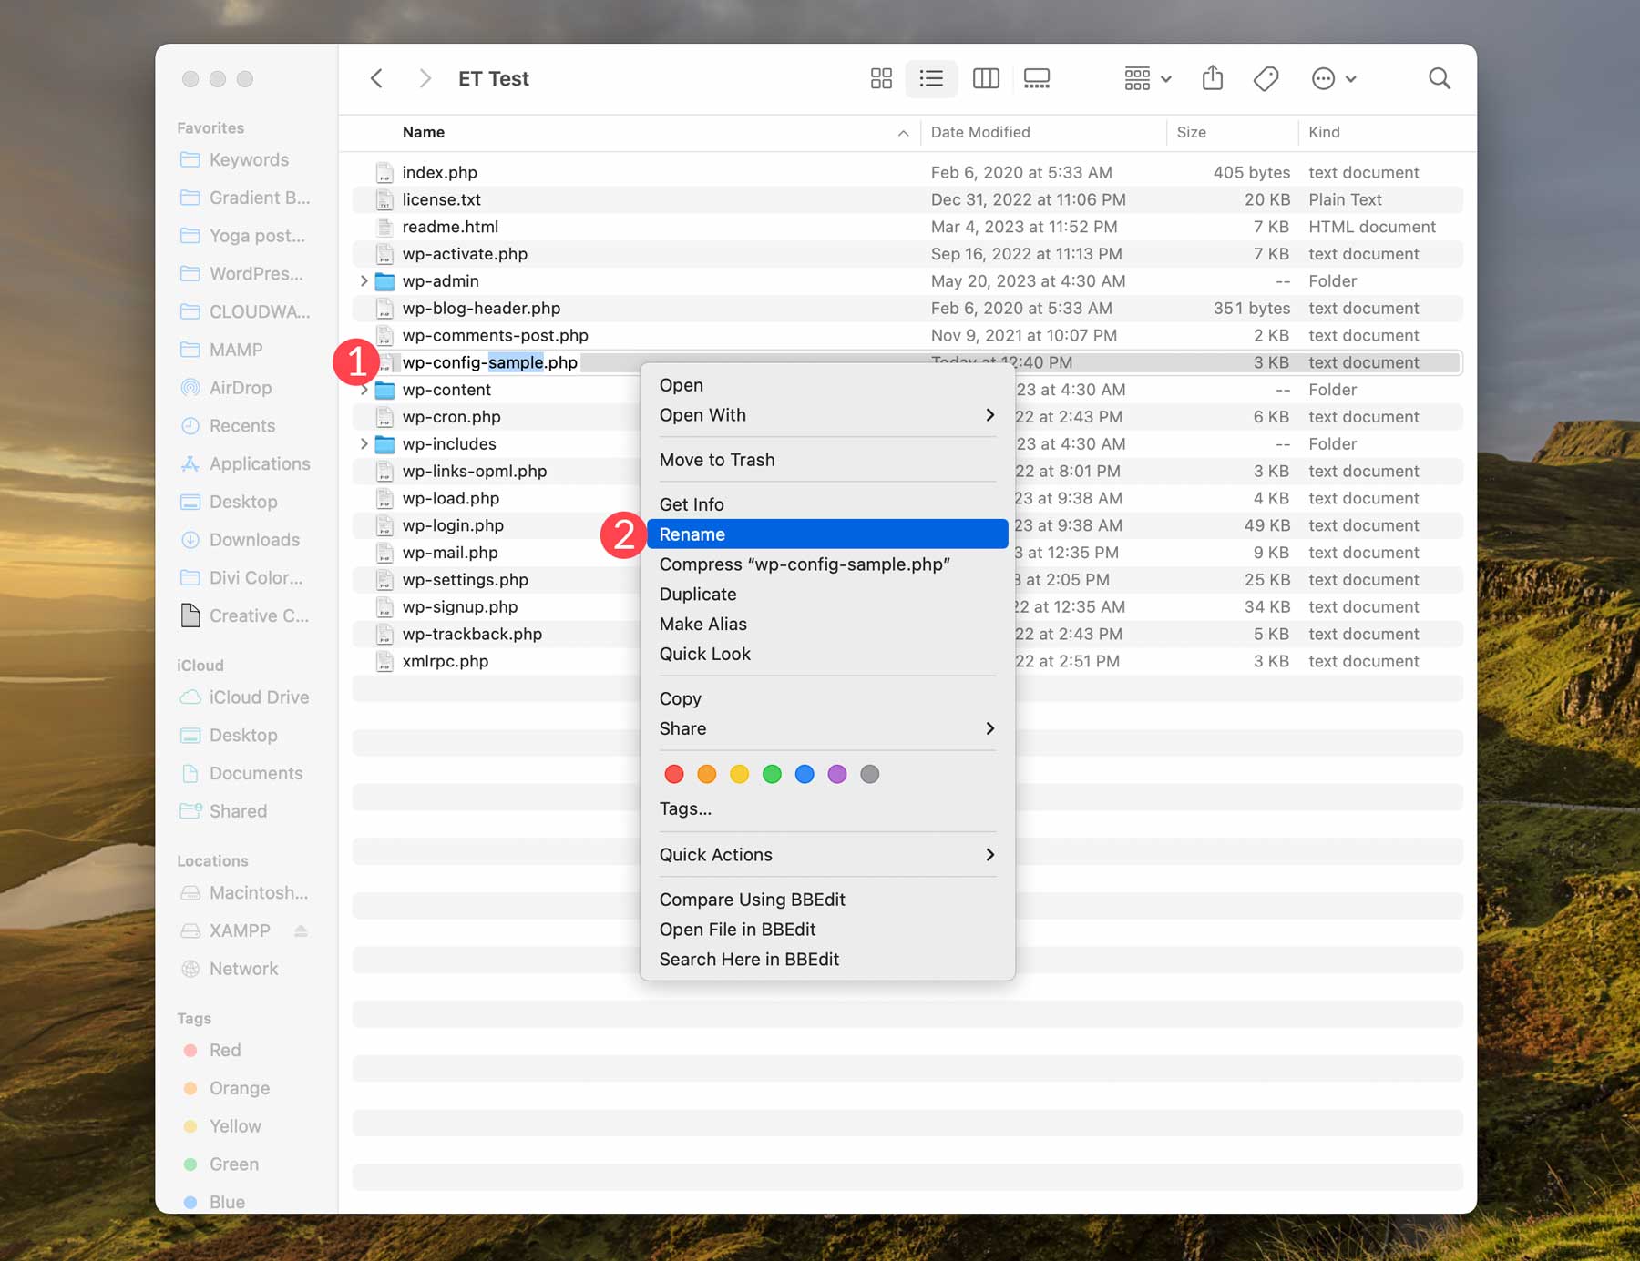Apply the green tag color
The width and height of the screenshot is (1640, 1261).
[772, 774]
